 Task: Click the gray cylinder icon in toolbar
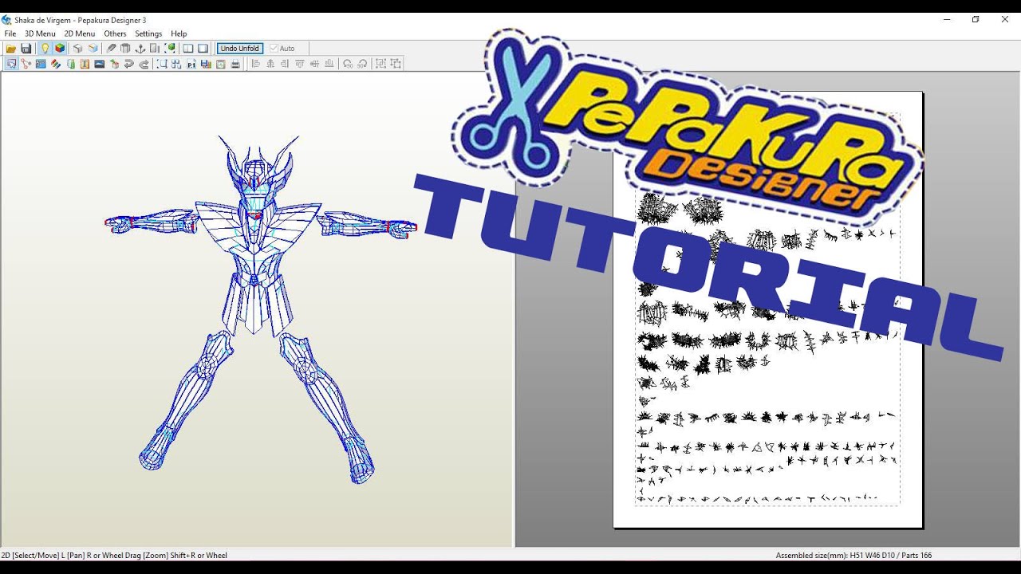point(125,49)
